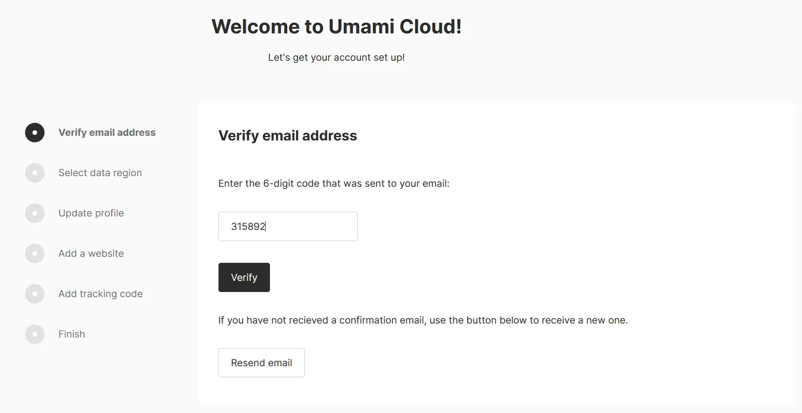802x413 pixels.
Task: Click the Welcome to Umami Cloud heading
Action: [x=336, y=26]
